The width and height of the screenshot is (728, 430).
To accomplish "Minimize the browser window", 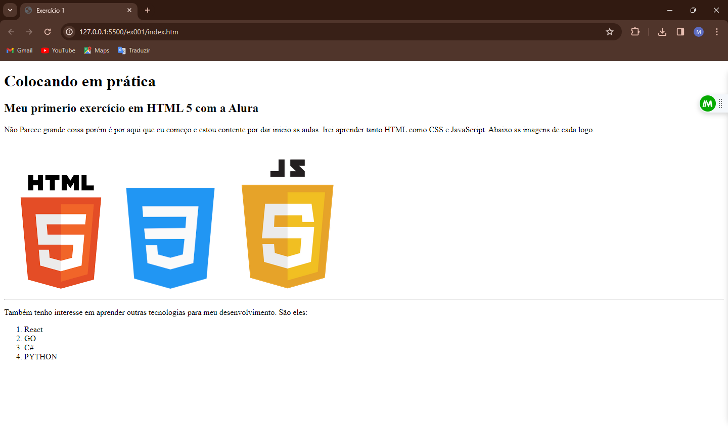I will pos(670,10).
